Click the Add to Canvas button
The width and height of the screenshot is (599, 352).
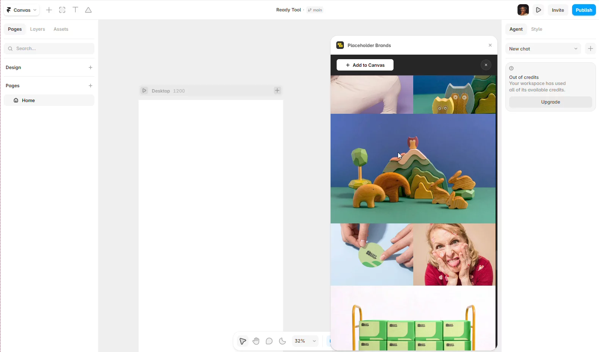click(365, 65)
